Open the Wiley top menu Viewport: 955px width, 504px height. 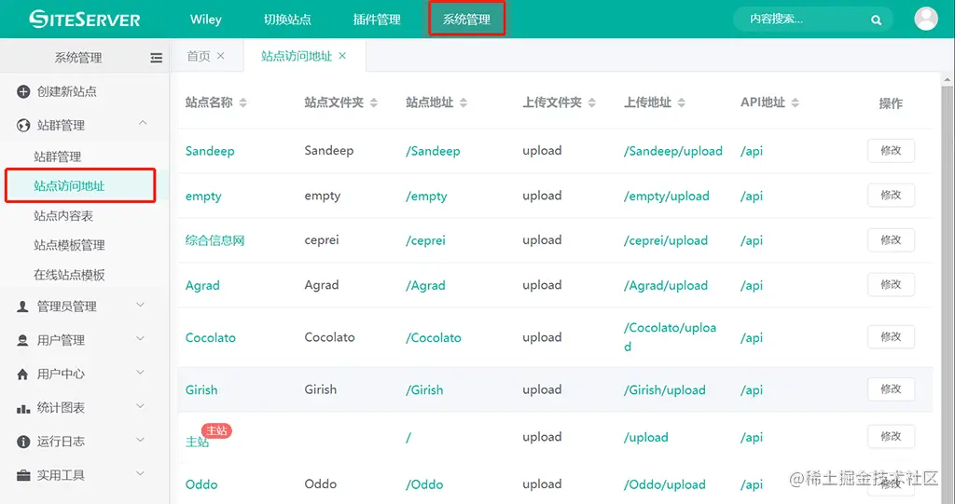206,20
